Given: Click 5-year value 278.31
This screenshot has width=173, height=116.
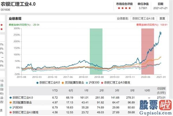Looking at the screenshot, I should [x=130, y=98].
